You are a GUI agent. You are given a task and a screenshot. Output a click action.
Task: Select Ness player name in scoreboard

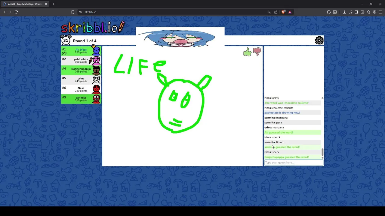[x=81, y=88]
